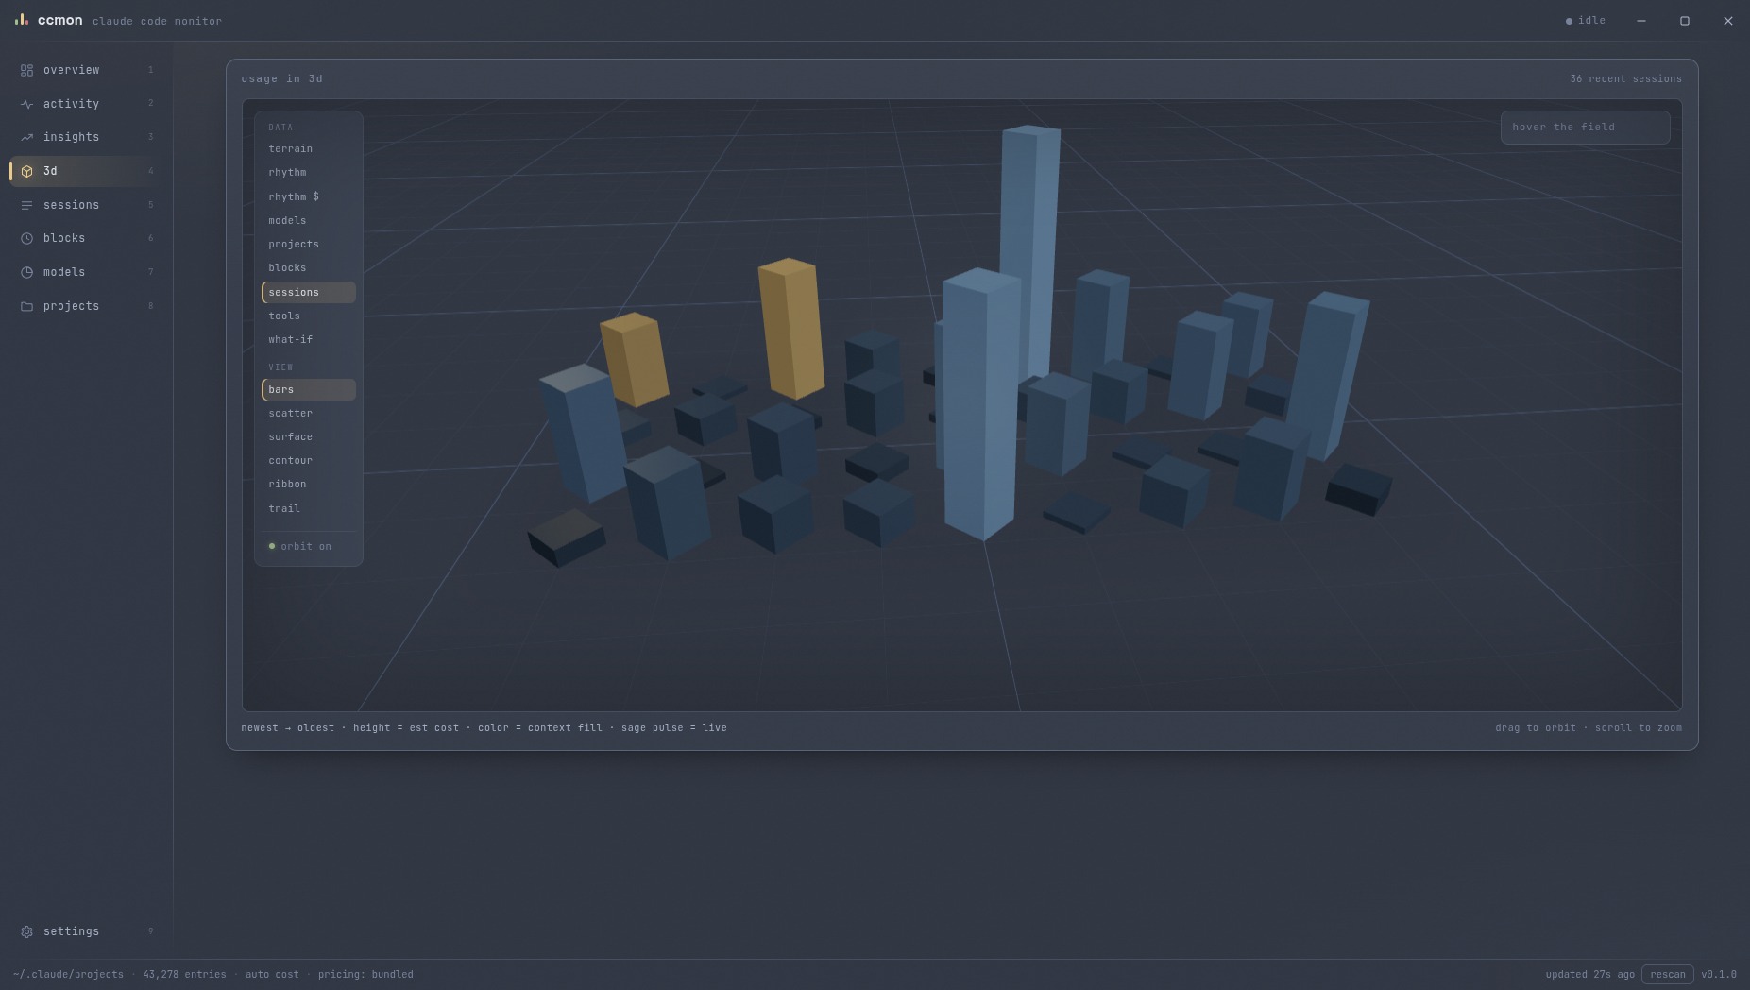This screenshot has width=1750, height=990.
Task: Click the hover the field info box
Action: pyautogui.click(x=1585, y=128)
